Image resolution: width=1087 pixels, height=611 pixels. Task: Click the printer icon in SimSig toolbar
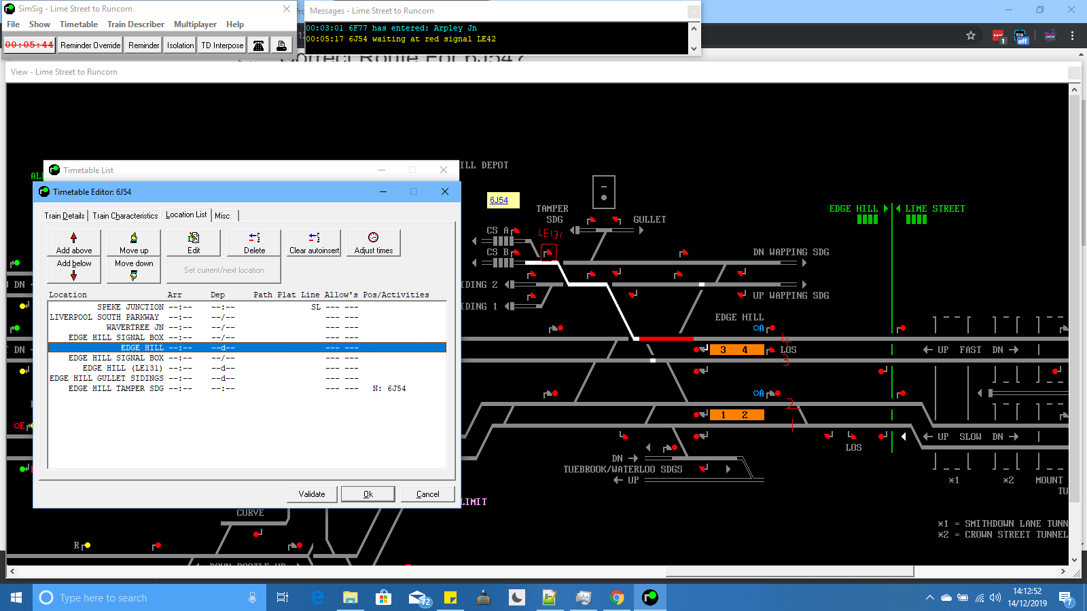[x=281, y=45]
